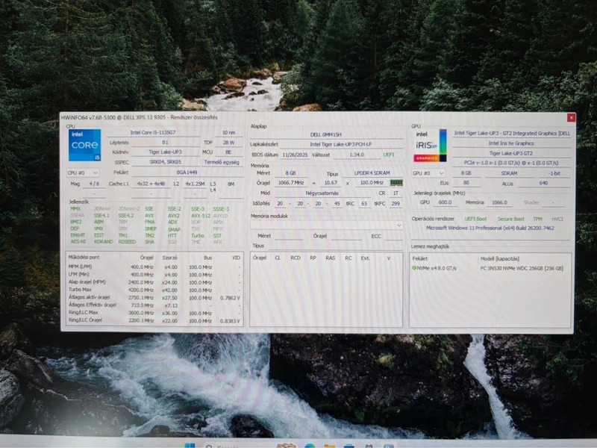Click the Átlagos aktív órajel row
597x448 pixels.
(154, 297)
